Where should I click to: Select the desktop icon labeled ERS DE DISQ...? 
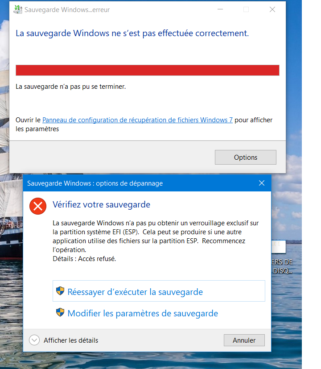[282, 258]
